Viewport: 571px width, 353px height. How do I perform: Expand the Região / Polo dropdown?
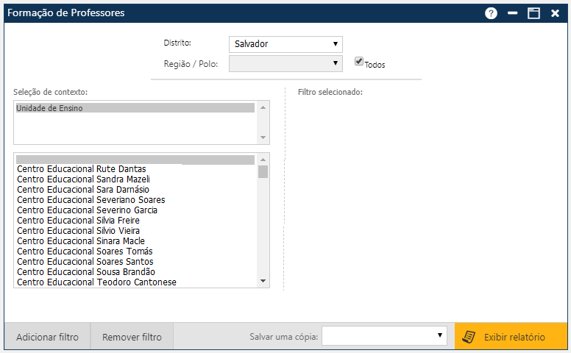[285, 64]
